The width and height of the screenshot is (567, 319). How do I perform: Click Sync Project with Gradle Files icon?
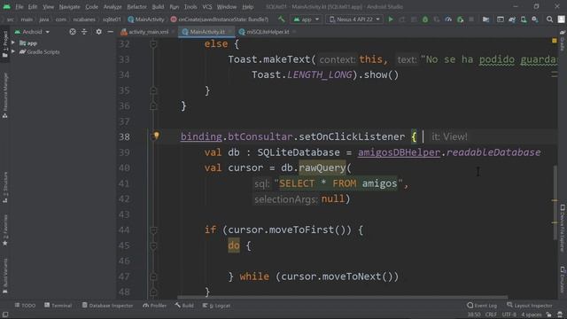512,19
